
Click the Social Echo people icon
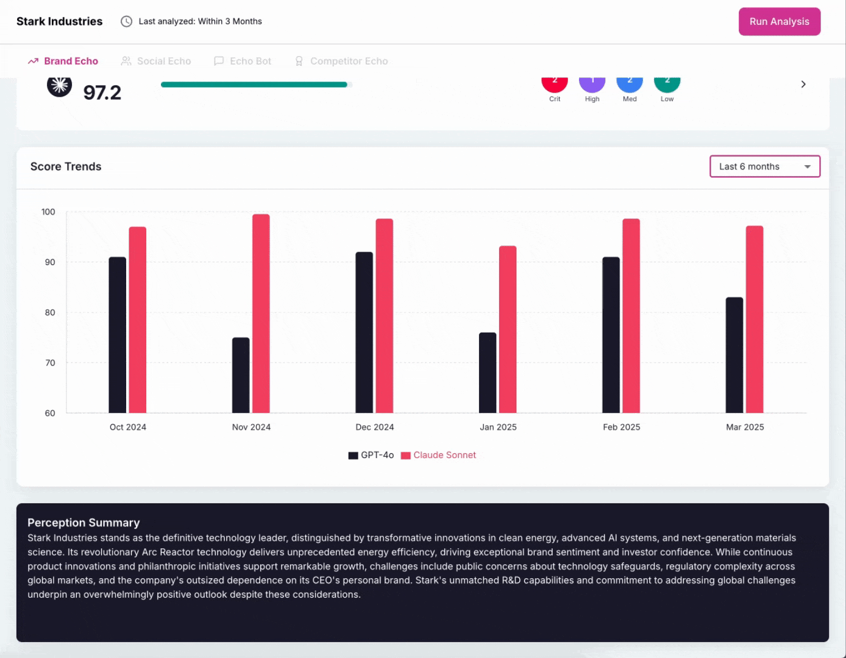click(126, 61)
